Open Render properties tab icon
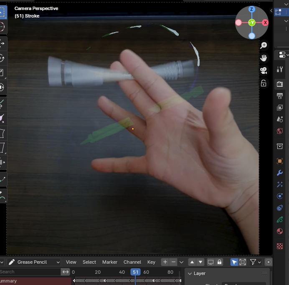 coord(280,84)
